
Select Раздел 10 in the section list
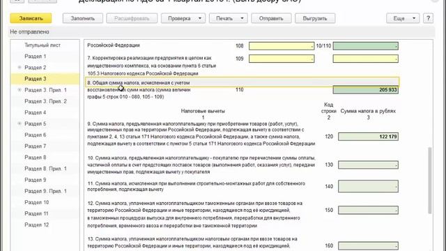click(37, 202)
